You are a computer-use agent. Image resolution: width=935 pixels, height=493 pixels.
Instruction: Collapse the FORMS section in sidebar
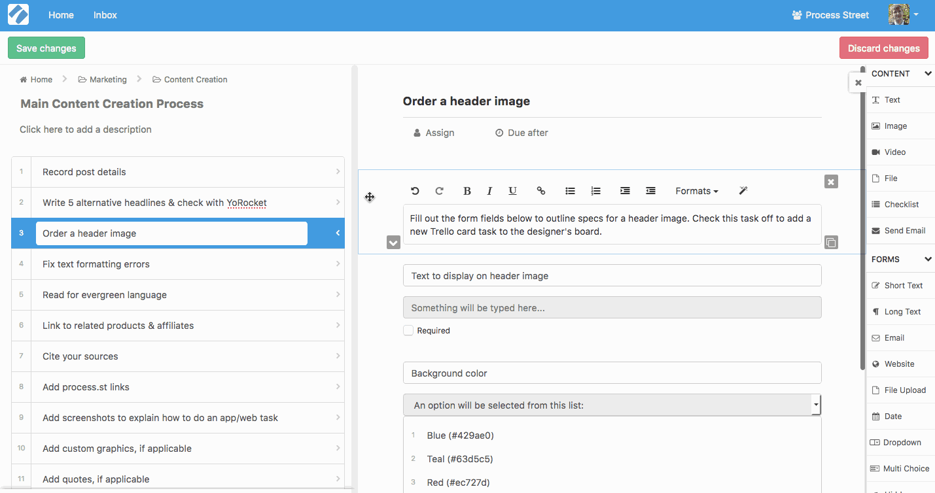tap(928, 260)
